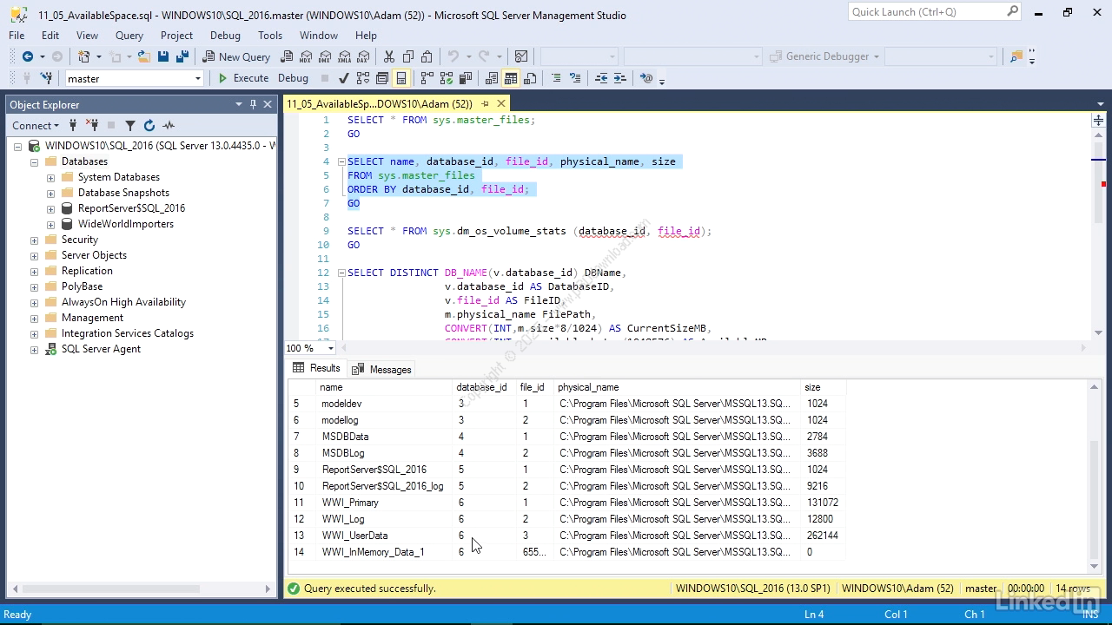This screenshot has height=625, width=1112.
Task: Open a new Analysis Services MDX query
Action: tap(306, 56)
